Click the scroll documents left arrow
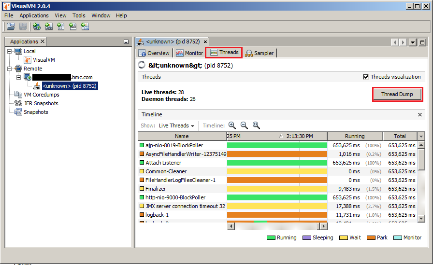The height and width of the screenshot is (265, 433). 395,42
